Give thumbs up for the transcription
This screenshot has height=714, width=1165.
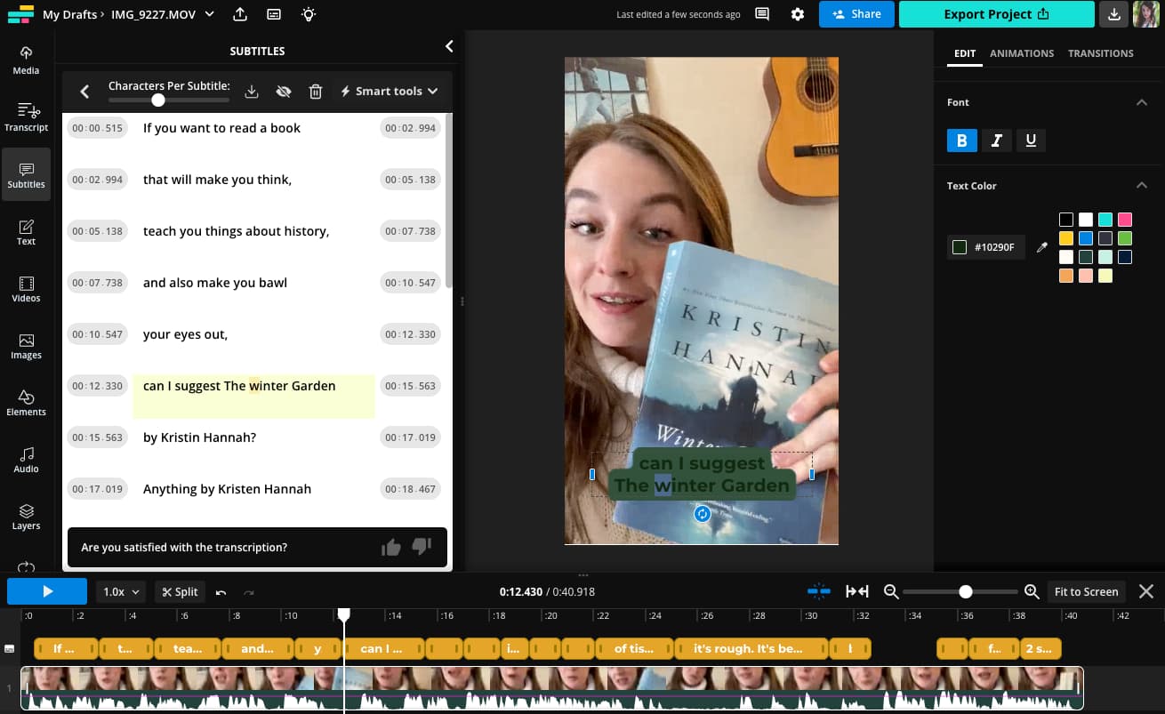[x=390, y=548]
